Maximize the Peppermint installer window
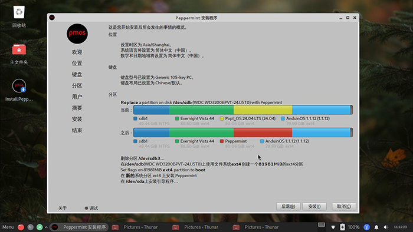Image resolution: width=413 pixels, height=232 pixels. pyautogui.click(x=348, y=18)
